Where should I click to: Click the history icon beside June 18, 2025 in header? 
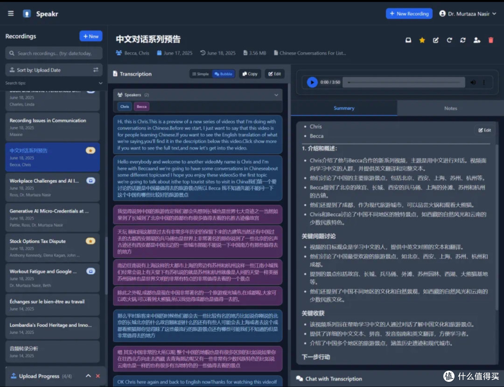pyautogui.click(x=203, y=53)
